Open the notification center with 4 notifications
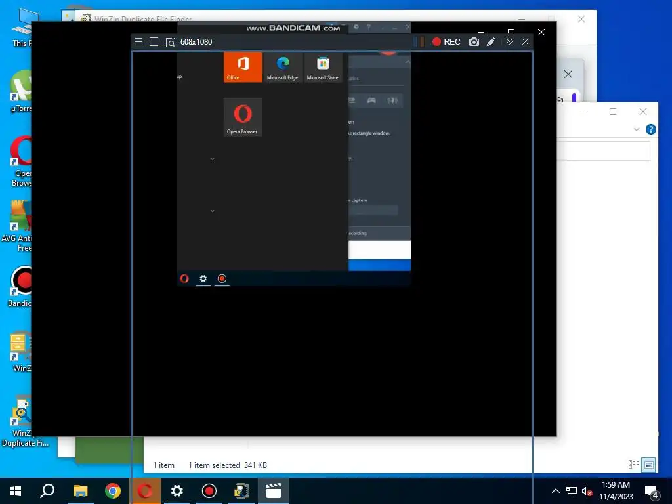Screen dimensions: 672x504 point(652,492)
